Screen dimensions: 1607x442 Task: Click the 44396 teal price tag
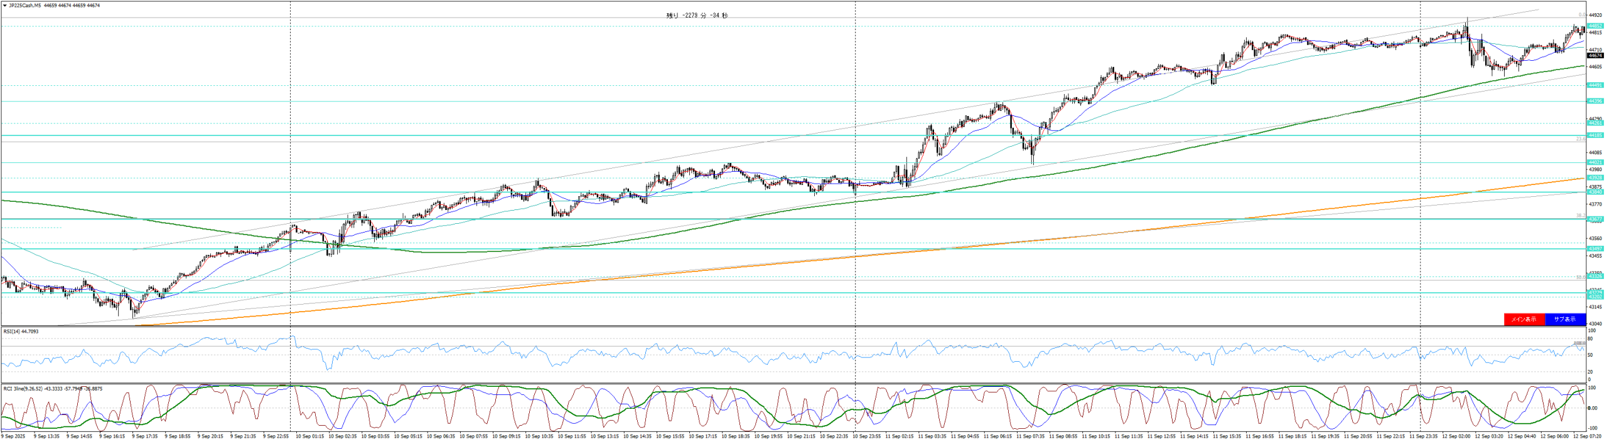tap(1595, 101)
